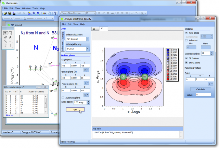Click the font color 'A' icon
The image size is (219, 148).
[x=142, y=13]
